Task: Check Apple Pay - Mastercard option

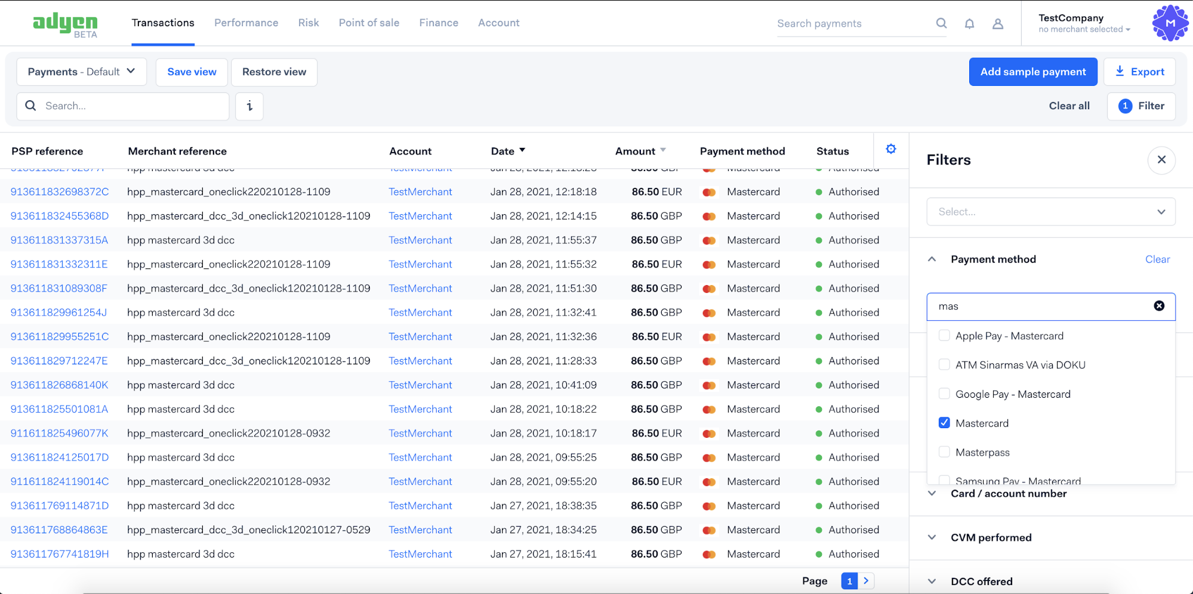Action: [x=944, y=336]
